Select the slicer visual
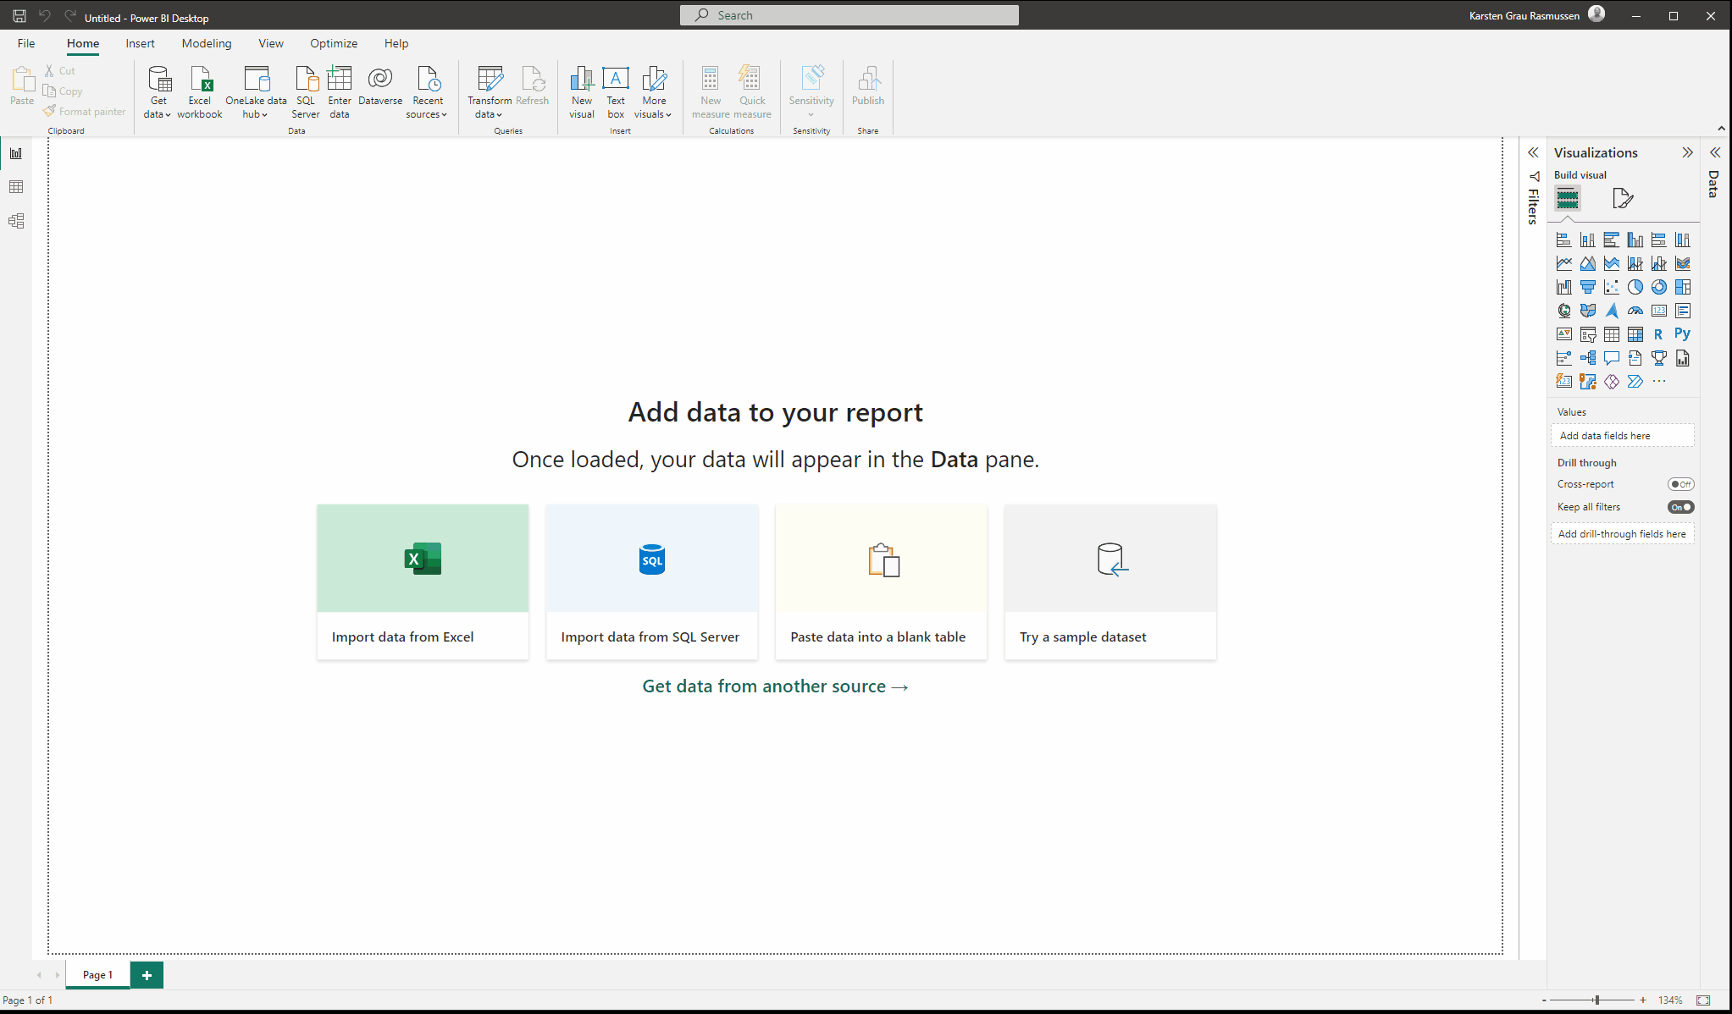This screenshot has width=1732, height=1014. click(x=1588, y=335)
